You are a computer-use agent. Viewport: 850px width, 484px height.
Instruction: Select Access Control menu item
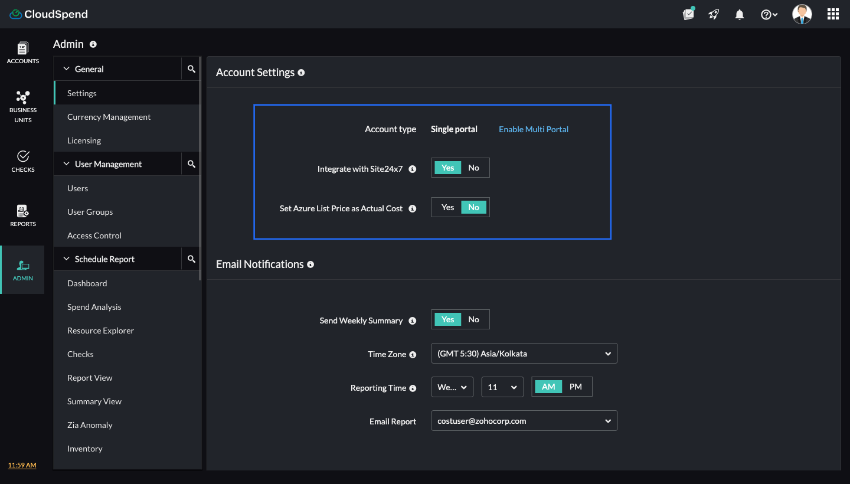[94, 236]
